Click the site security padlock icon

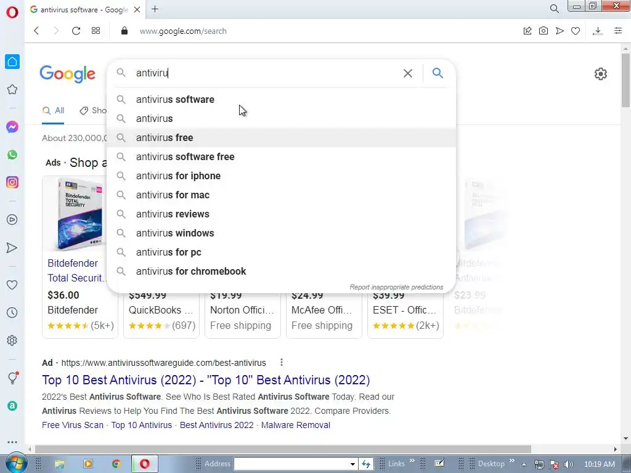(124, 31)
